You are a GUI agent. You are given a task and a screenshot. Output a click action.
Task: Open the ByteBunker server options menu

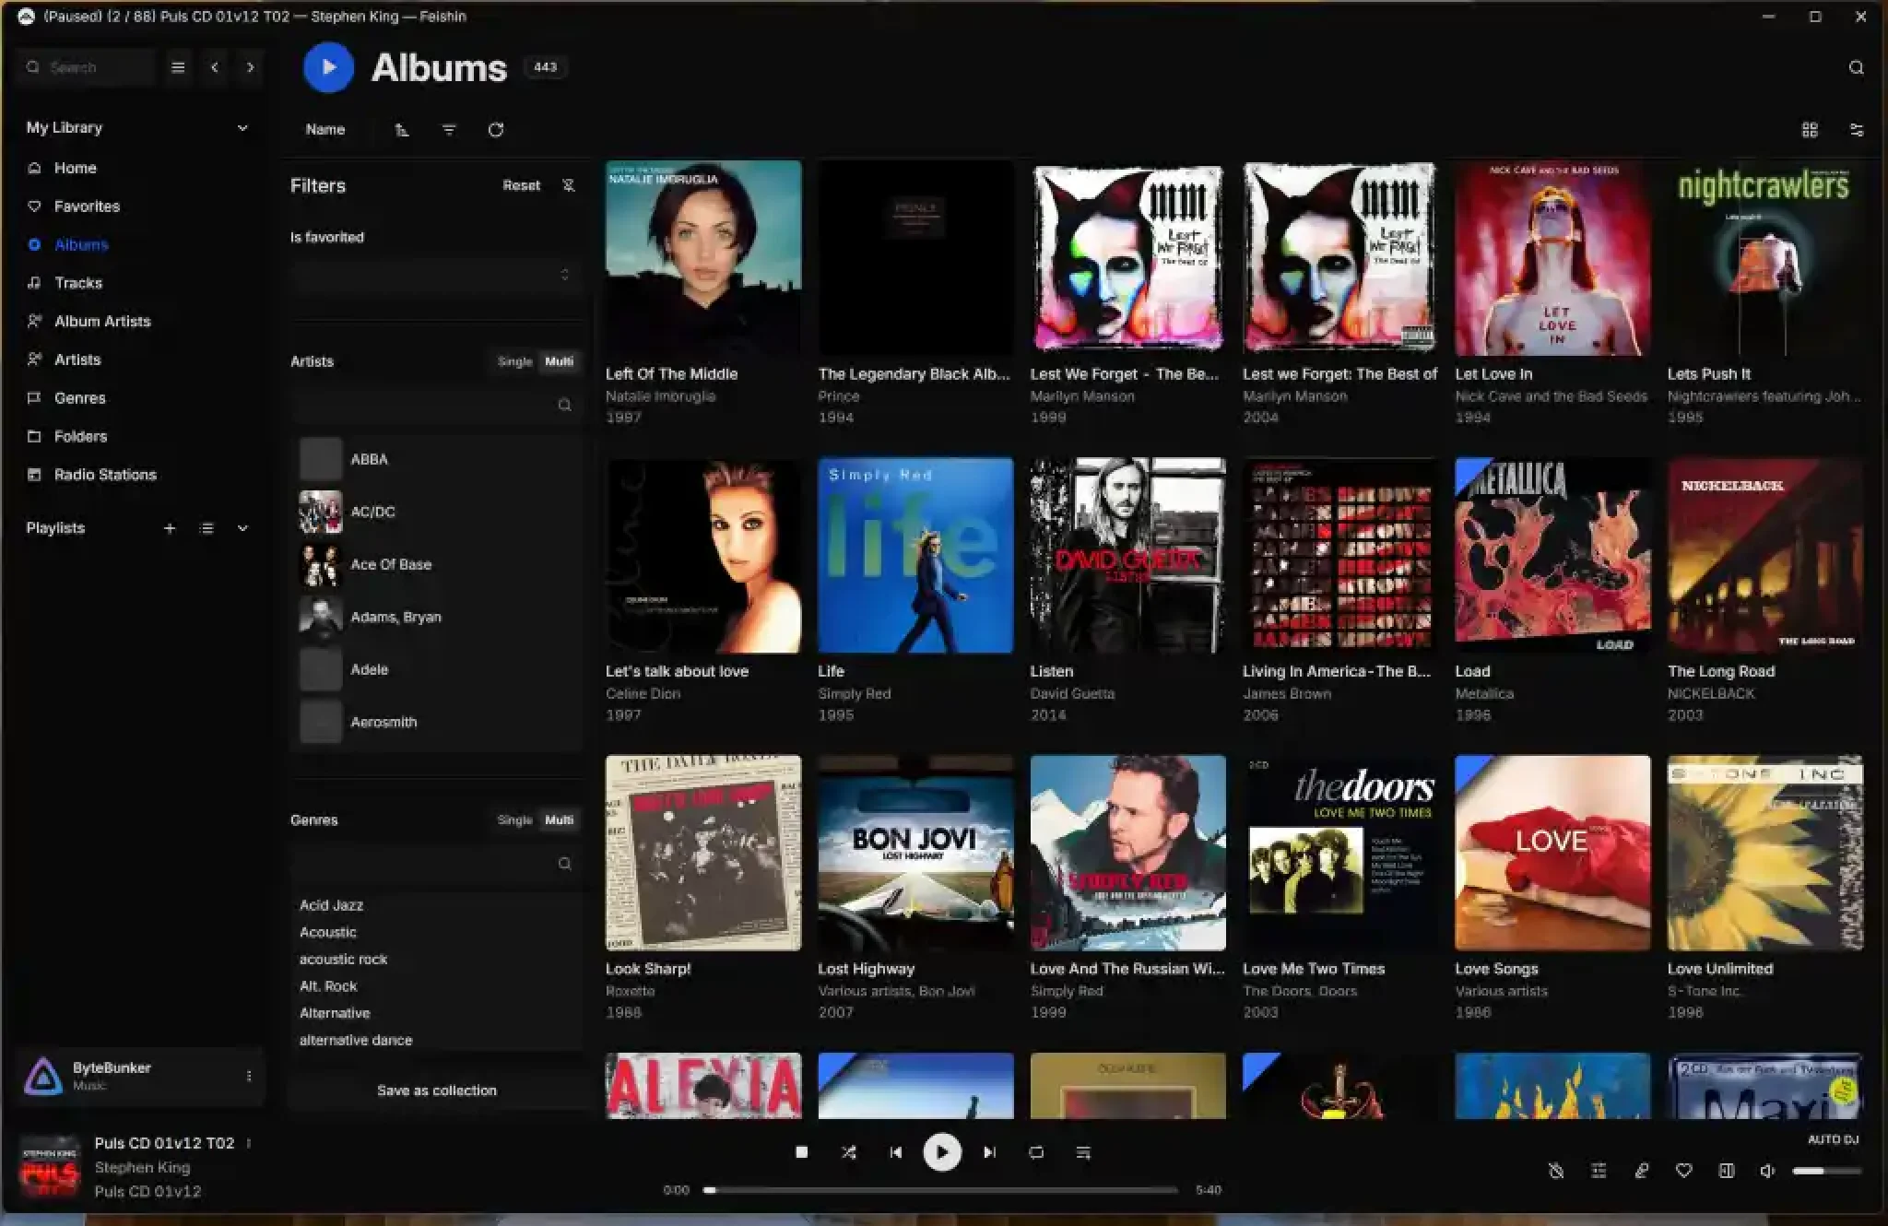tap(248, 1076)
